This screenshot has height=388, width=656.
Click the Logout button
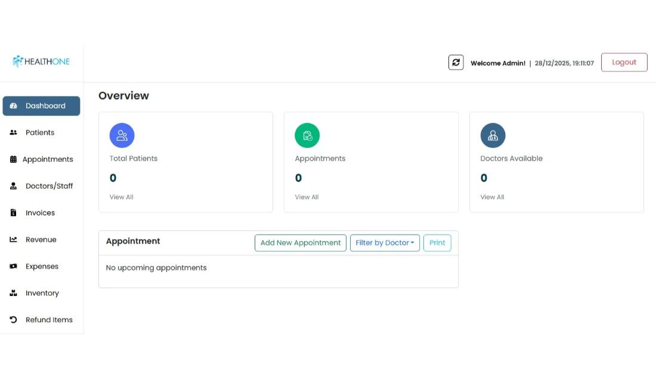click(x=624, y=63)
